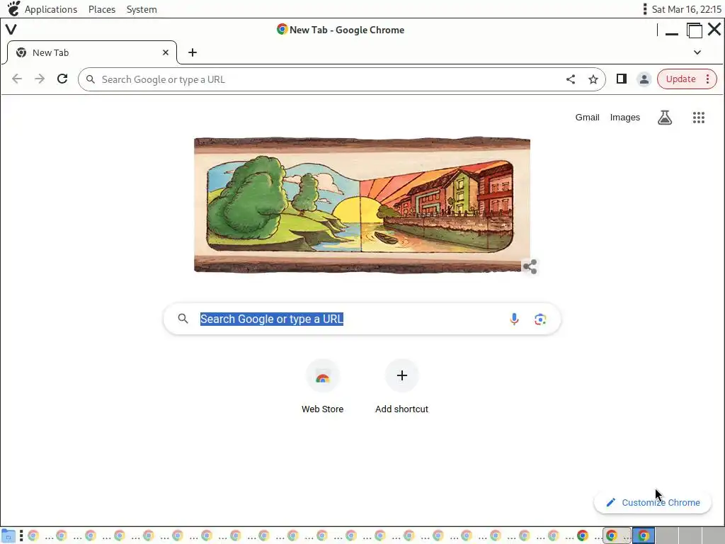
Task: Share the Google Doodle
Action: click(530, 266)
